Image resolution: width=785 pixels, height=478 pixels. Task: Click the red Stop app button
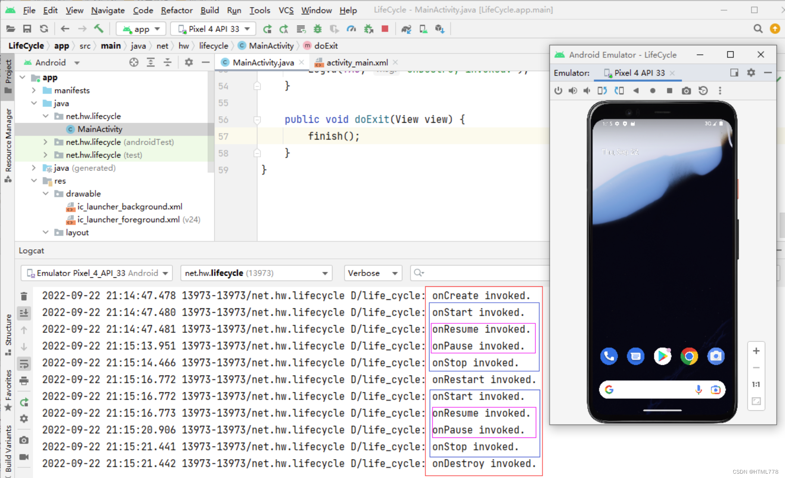[x=385, y=29]
